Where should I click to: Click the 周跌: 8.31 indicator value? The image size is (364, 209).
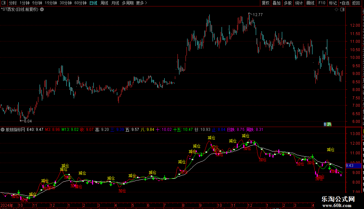coord(255,130)
